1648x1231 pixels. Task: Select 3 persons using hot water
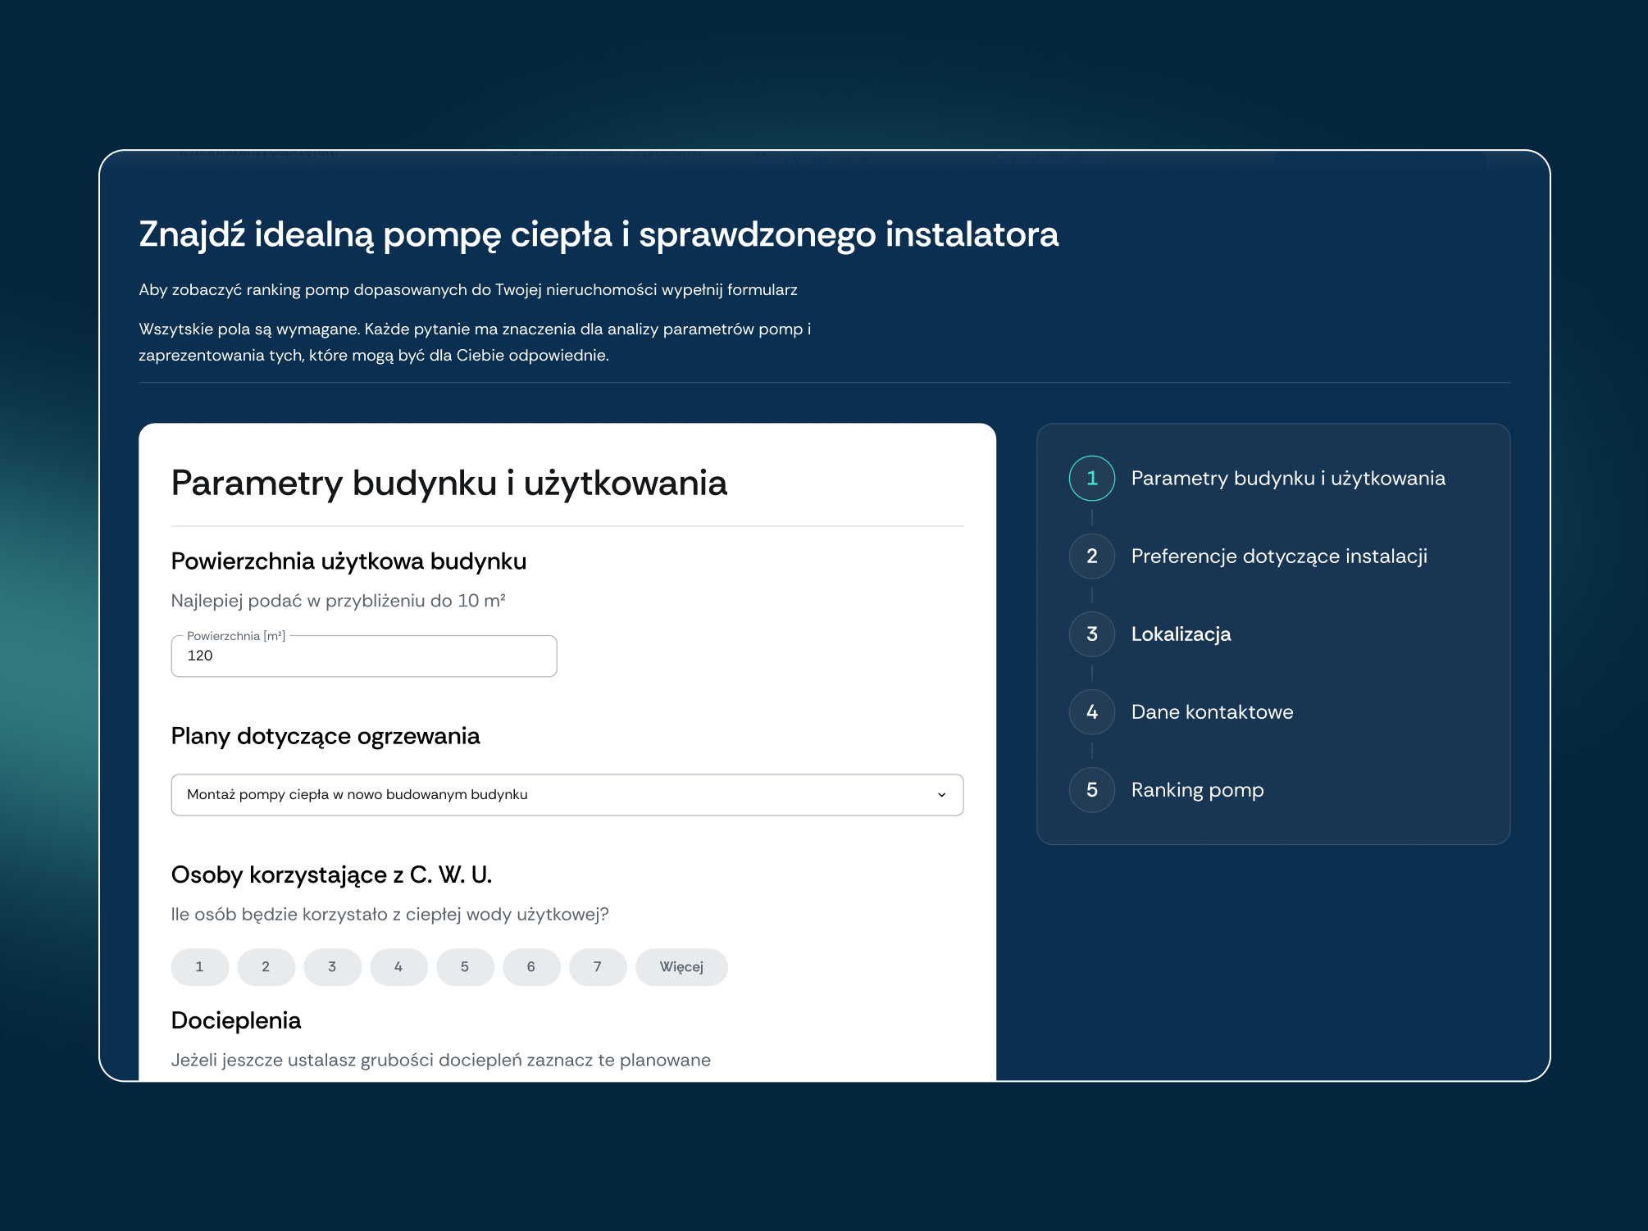point(332,967)
